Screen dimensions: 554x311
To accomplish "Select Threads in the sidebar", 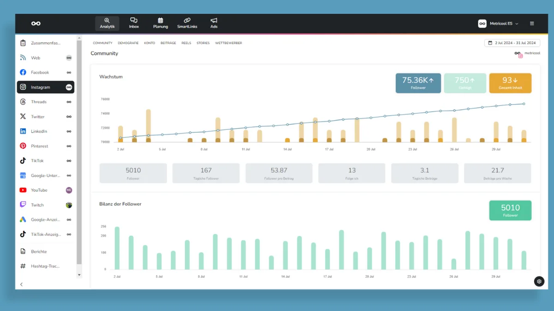I will click(46, 102).
